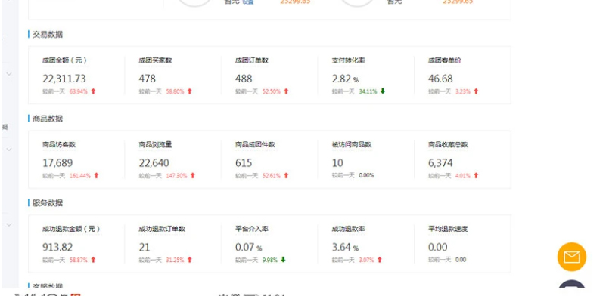Click the 商品访客数 value 17,689
Screen dimensions: 606x296
pyautogui.click(x=57, y=163)
